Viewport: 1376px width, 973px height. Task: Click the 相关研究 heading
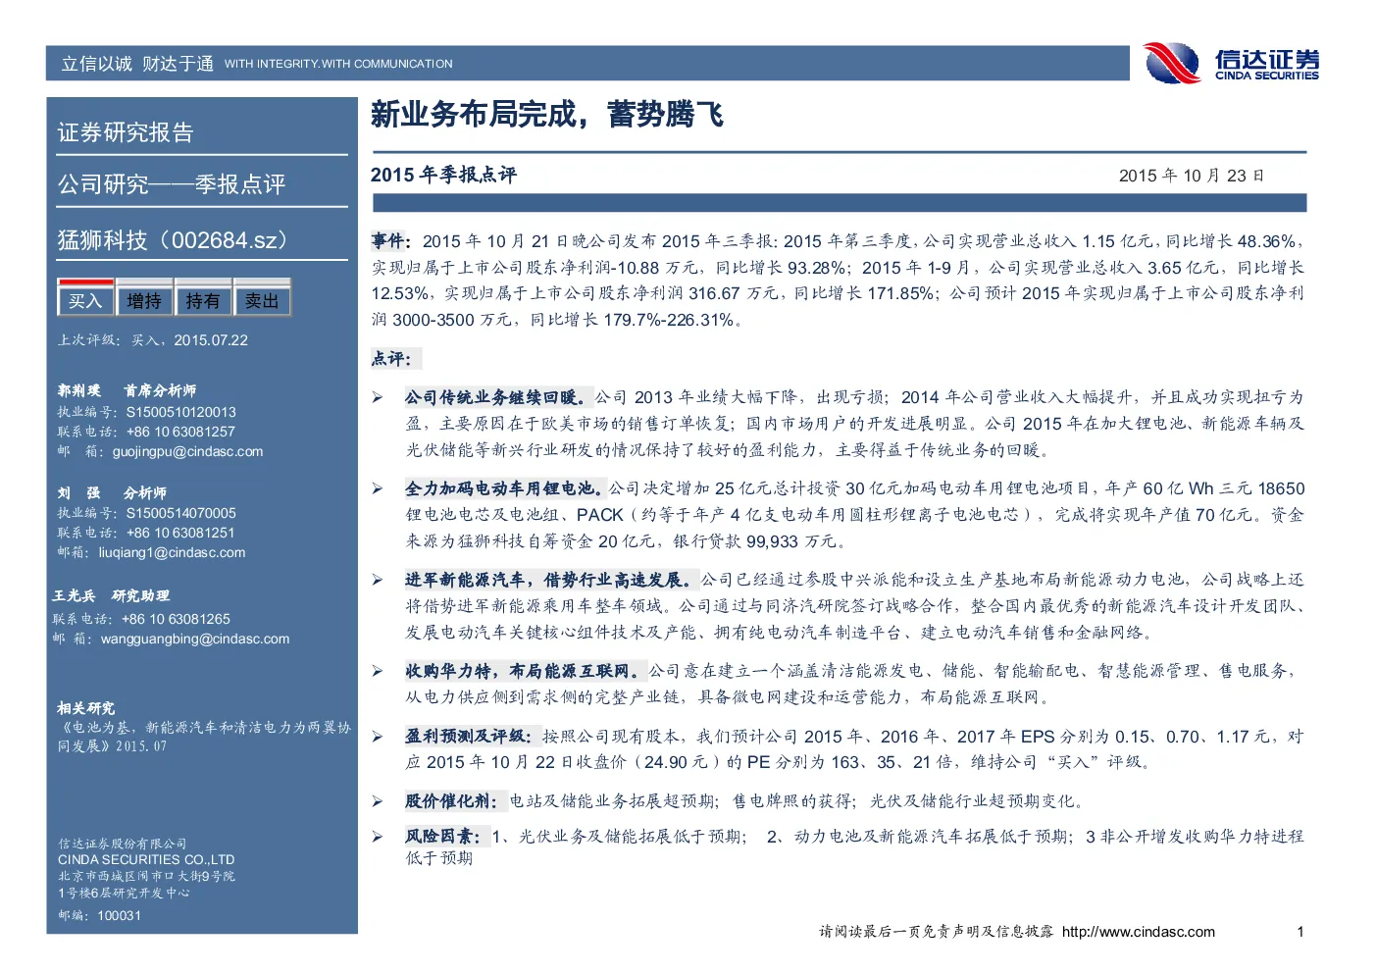tap(86, 708)
